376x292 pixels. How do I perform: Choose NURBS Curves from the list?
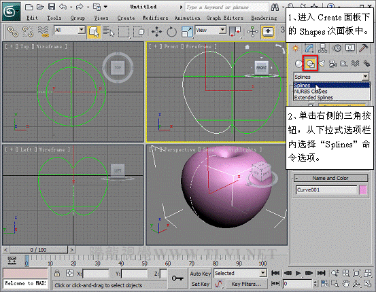tap(311, 92)
